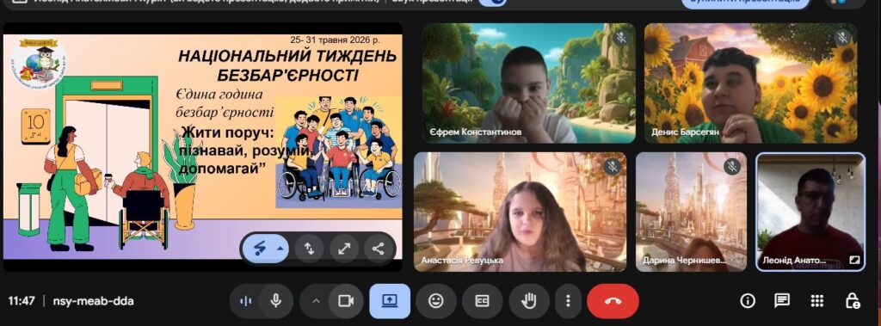Select Леонід's self-view video tile

pos(810,212)
